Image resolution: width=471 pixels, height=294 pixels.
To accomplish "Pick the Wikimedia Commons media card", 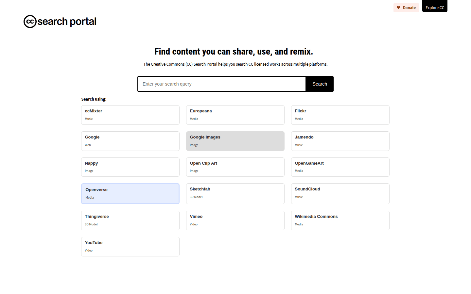I will [x=340, y=220].
